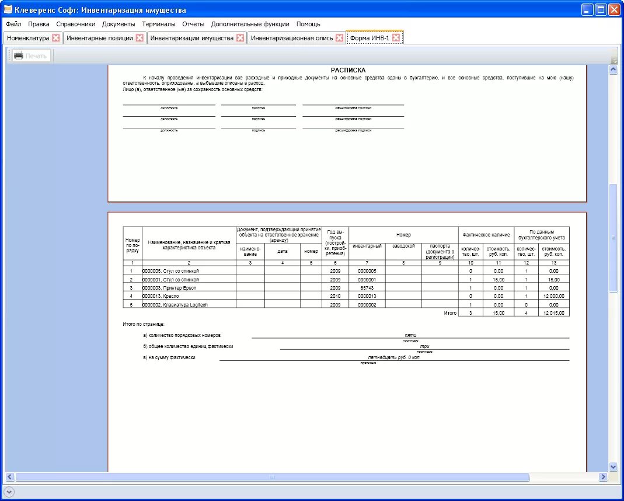Open the Документы menu
Screen dimensions: 624x501
118,24
